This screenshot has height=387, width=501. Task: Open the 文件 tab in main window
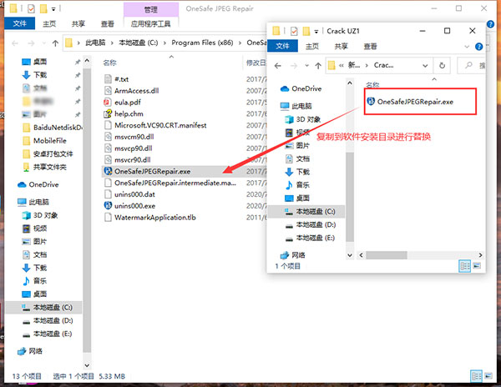coord(19,23)
